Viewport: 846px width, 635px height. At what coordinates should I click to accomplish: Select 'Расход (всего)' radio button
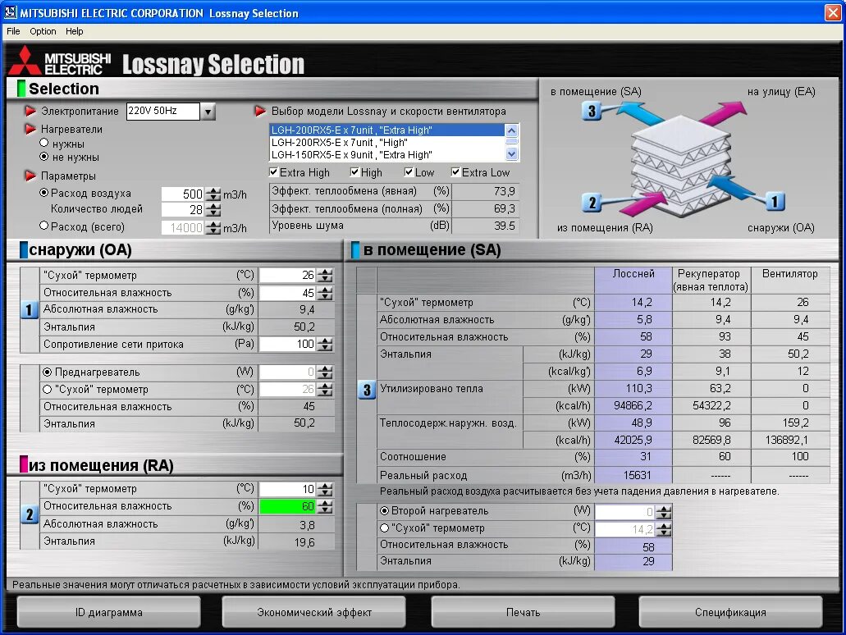tap(44, 226)
